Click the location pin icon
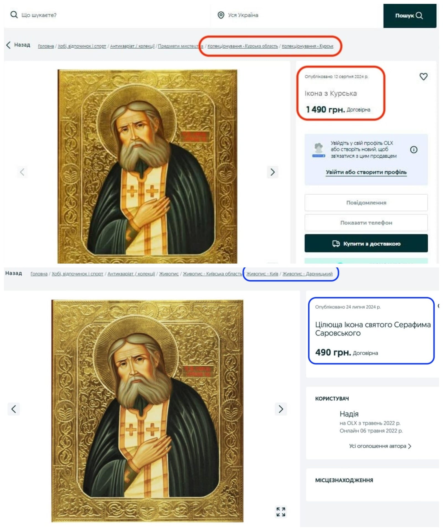The height and width of the screenshot is (531, 443). click(221, 15)
